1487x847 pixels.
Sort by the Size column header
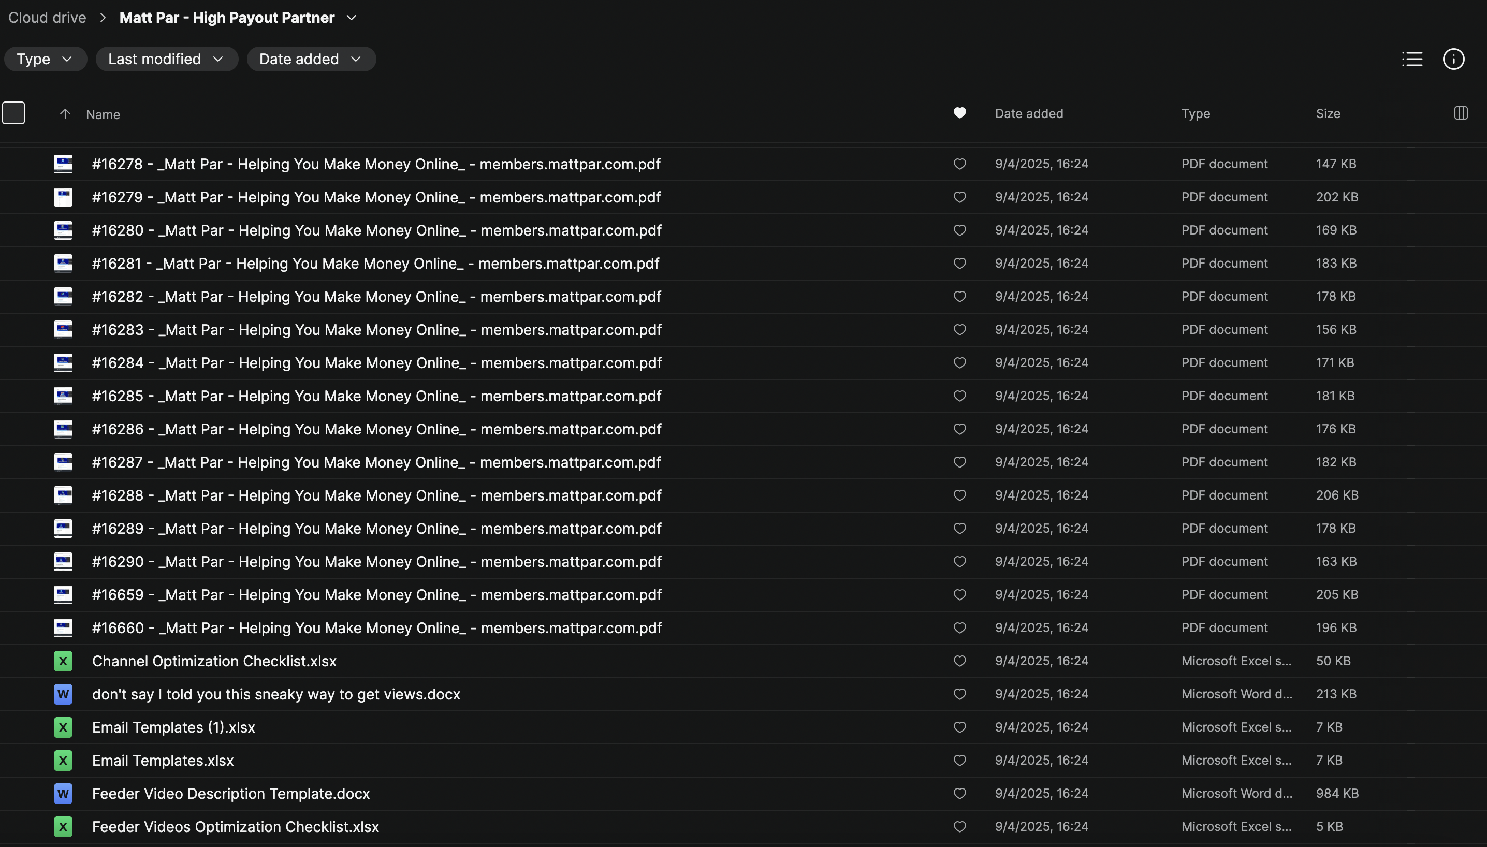tap(1328, 114)
